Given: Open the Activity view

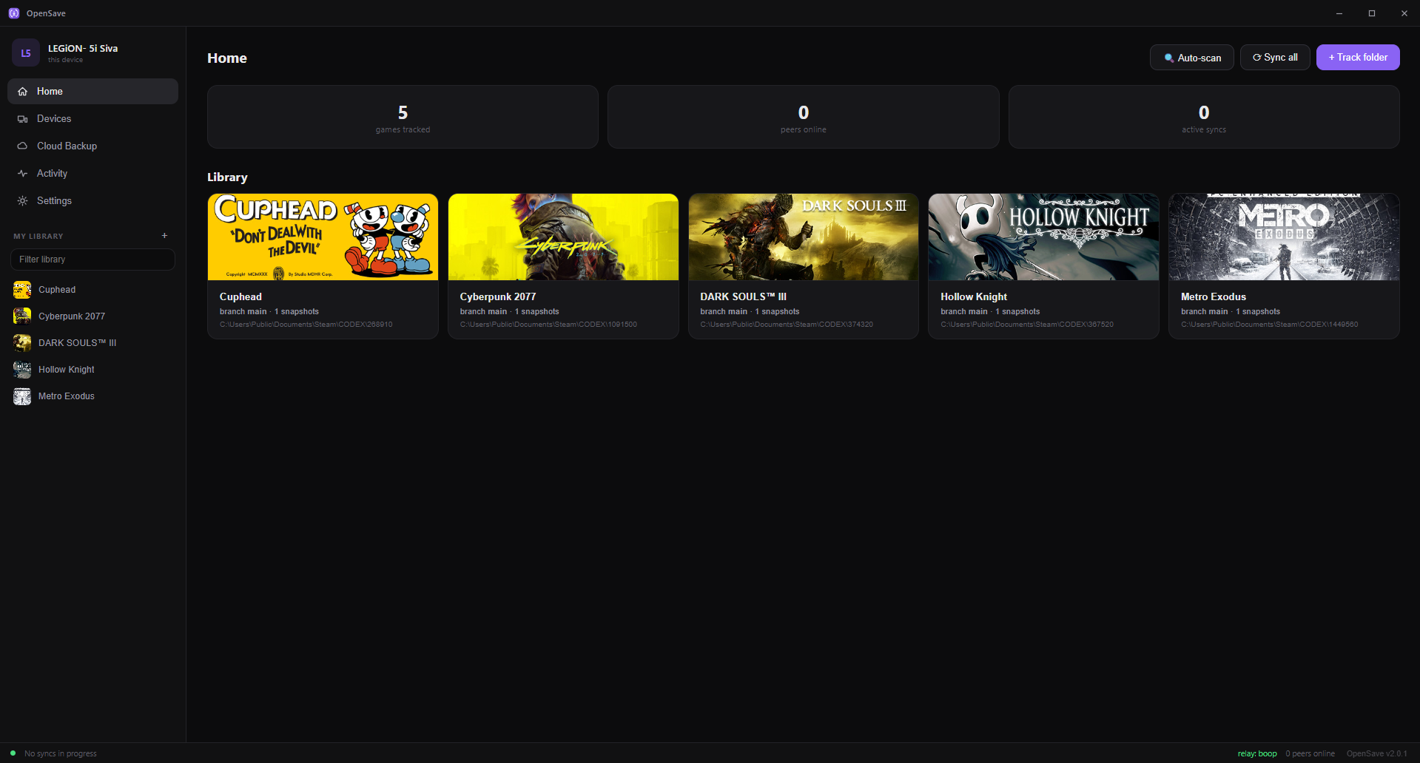Looking at the screenshot, I should point(92,174).
